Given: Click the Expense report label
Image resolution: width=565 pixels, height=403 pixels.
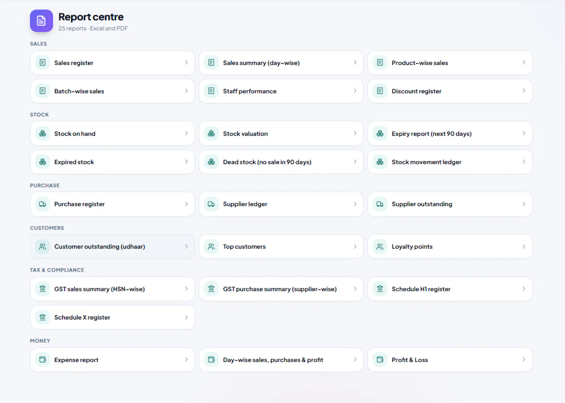Looking at the screenshot, I should (76, 360).
